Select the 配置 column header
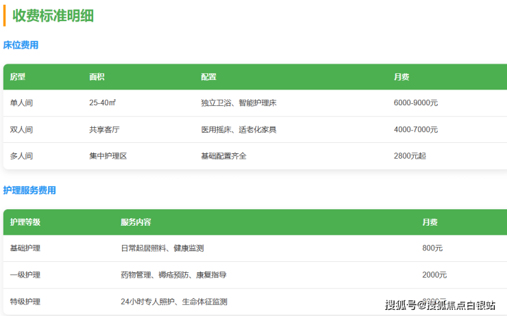The image size is (507, 316). coord(208,77)
